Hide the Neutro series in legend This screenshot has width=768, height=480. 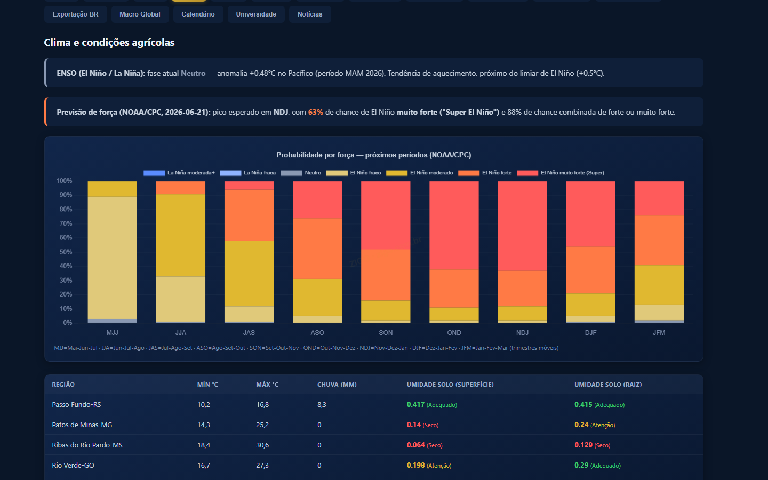pyautogui.click(x=301, y=173)
